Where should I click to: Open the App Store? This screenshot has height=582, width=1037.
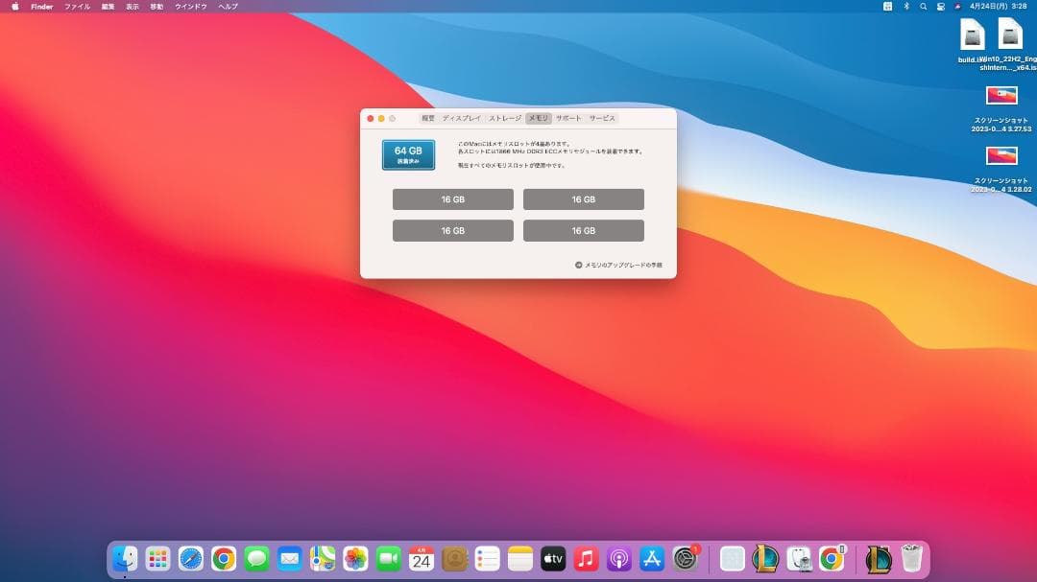click(x=651, y=557)
